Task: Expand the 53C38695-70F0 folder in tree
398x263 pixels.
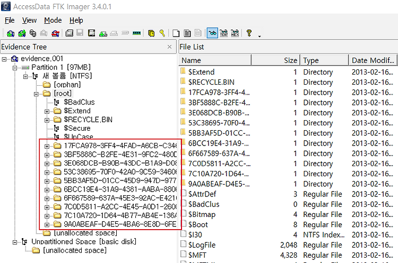Action: 47,173
